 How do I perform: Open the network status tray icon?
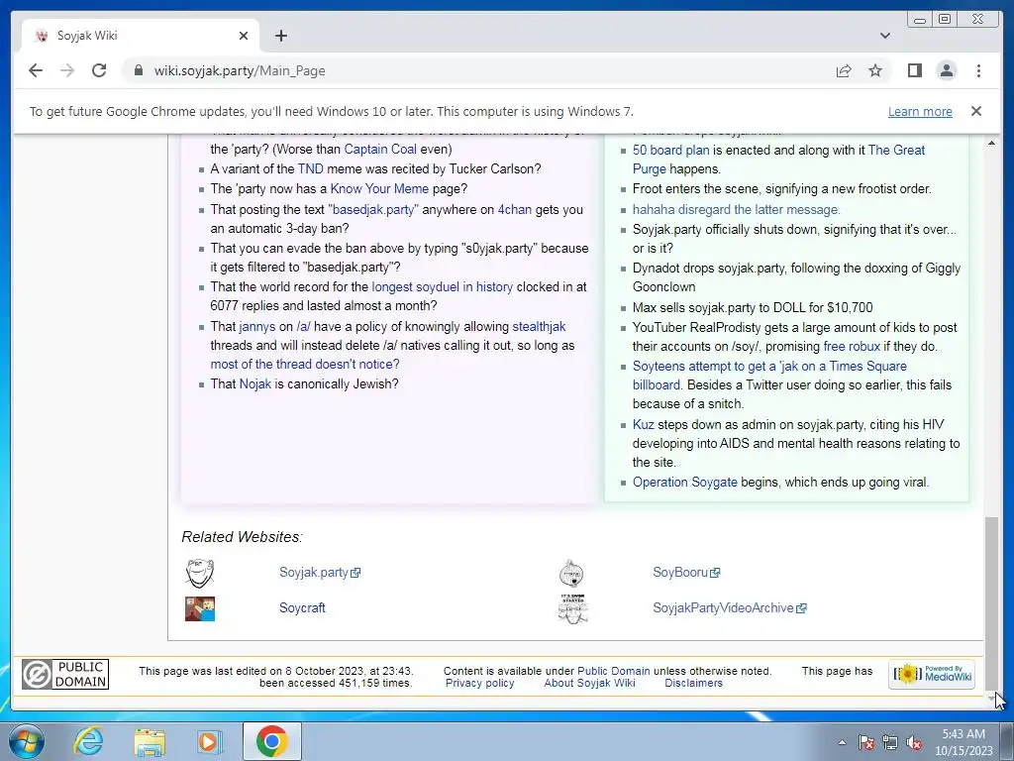(890, 742)
